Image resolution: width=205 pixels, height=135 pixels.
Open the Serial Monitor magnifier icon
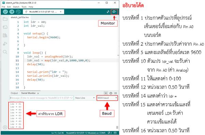click(114, 12)
